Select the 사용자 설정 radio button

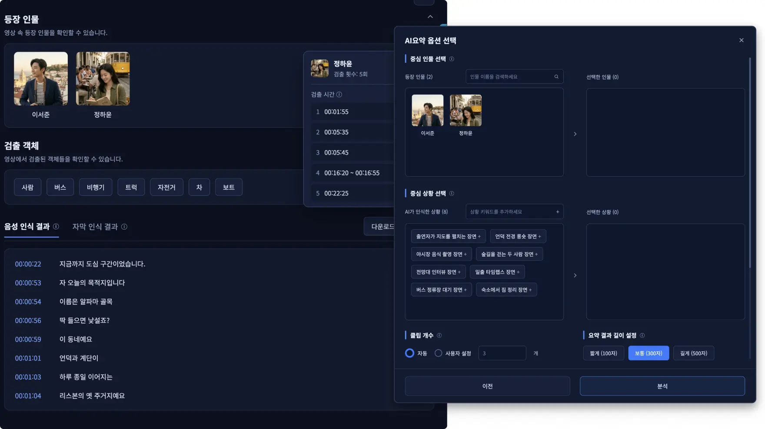pos(439,353)
